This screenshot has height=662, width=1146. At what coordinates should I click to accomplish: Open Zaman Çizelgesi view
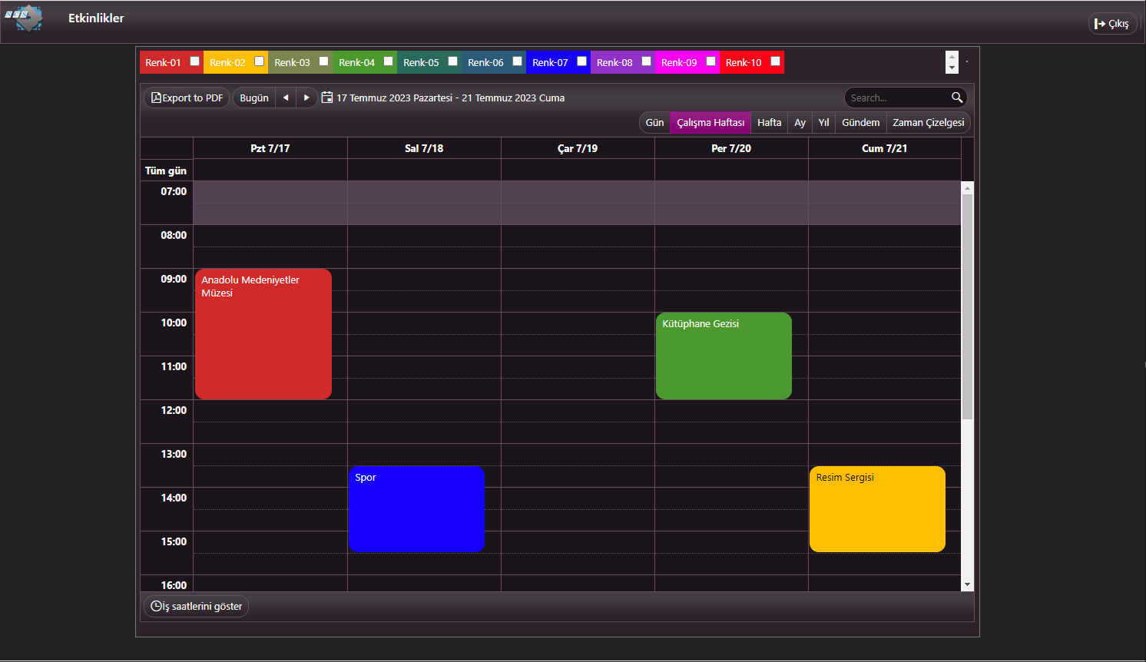coord(928,123)
